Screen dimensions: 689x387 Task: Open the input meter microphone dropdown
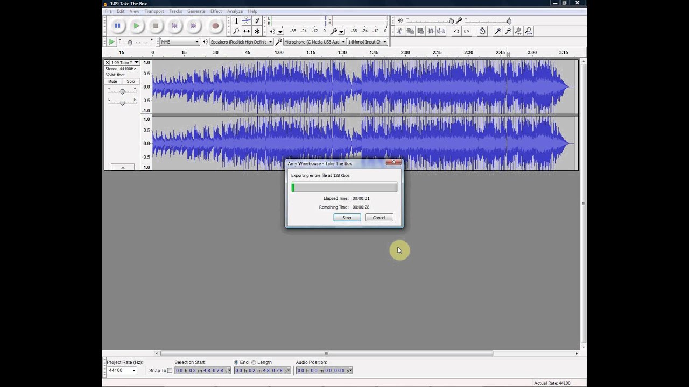342,32
